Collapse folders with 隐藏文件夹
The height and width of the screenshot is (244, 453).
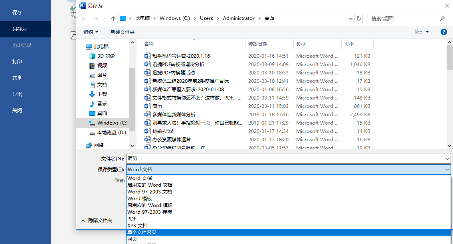click(x=97, y=221)
